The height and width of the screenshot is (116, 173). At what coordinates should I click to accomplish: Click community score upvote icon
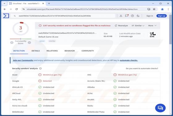coord(29,42)
